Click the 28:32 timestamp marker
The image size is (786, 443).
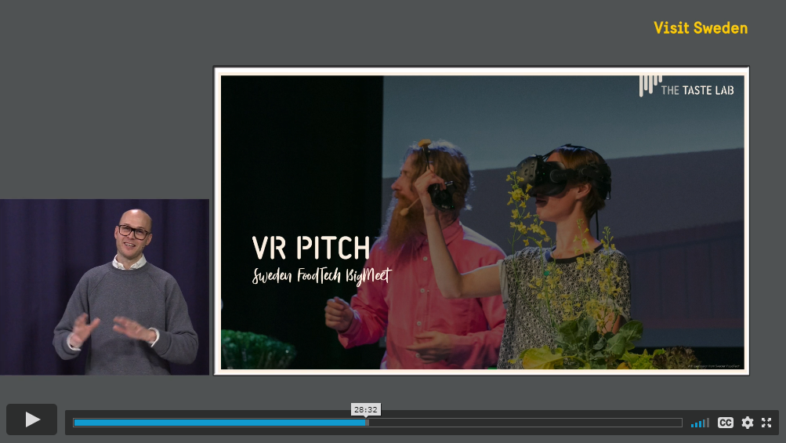[366, 409]
